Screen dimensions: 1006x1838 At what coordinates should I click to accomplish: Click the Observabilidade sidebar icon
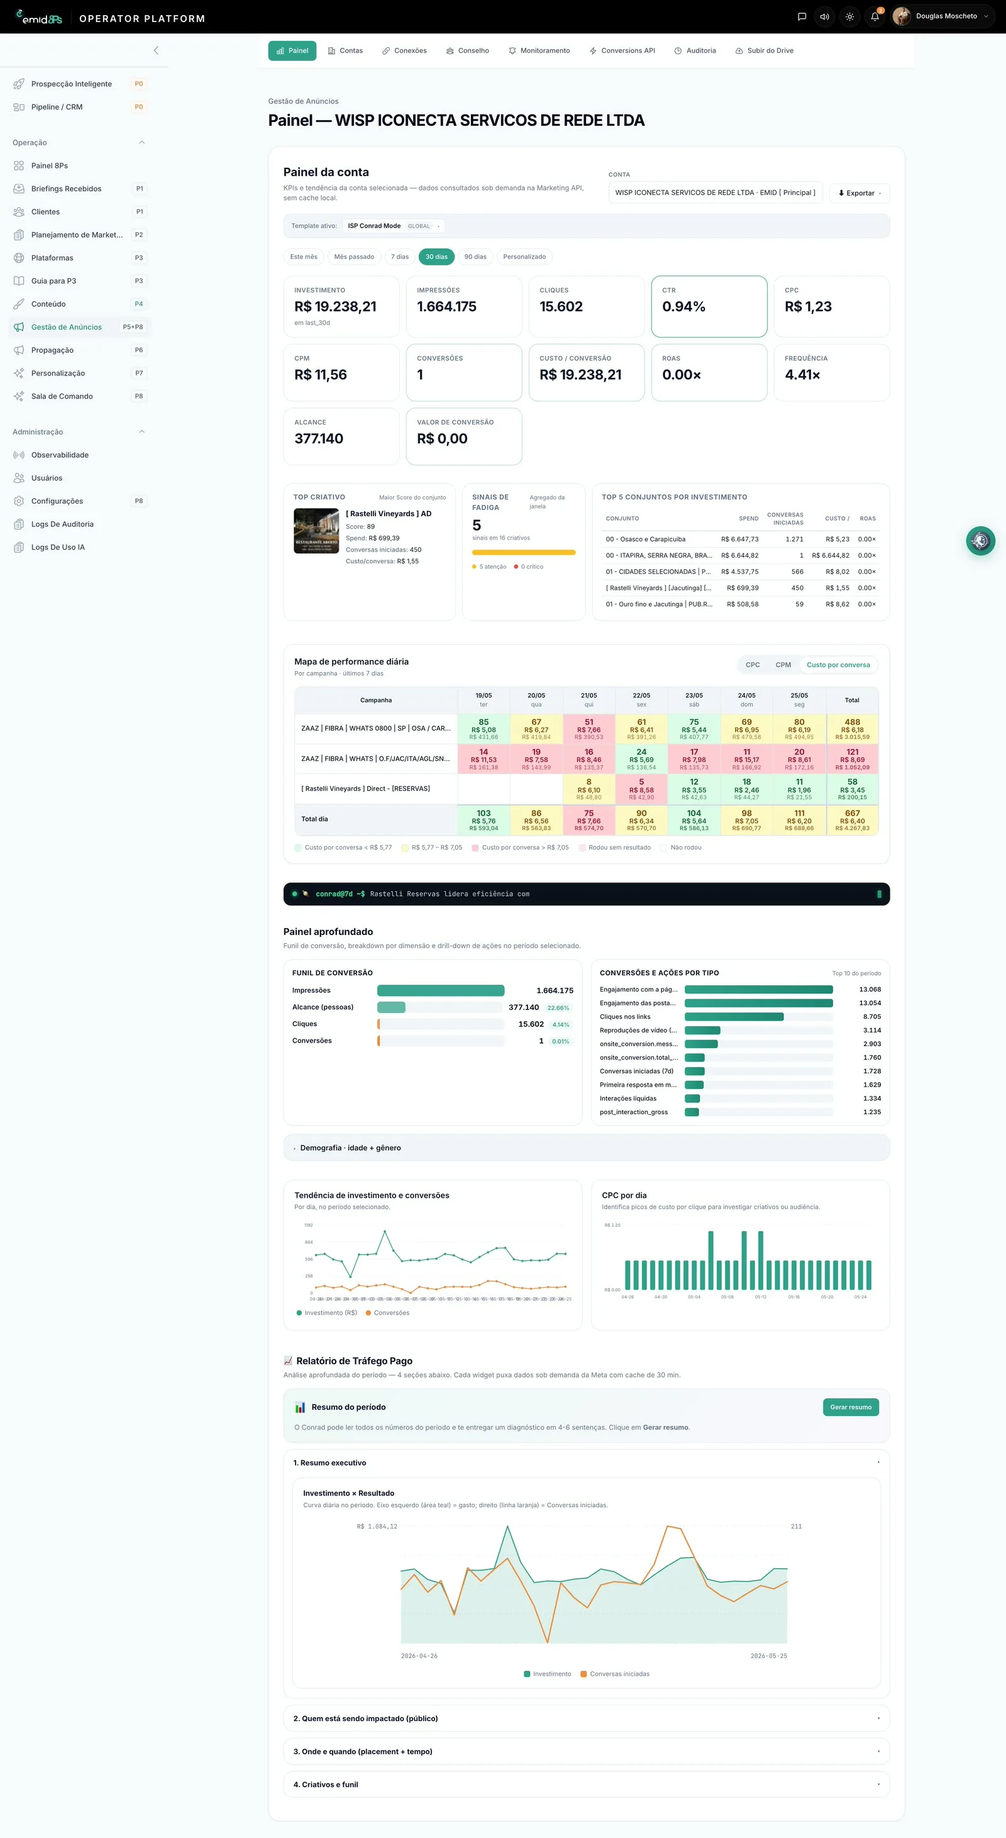pyautogui.click(x=19, y=455)
